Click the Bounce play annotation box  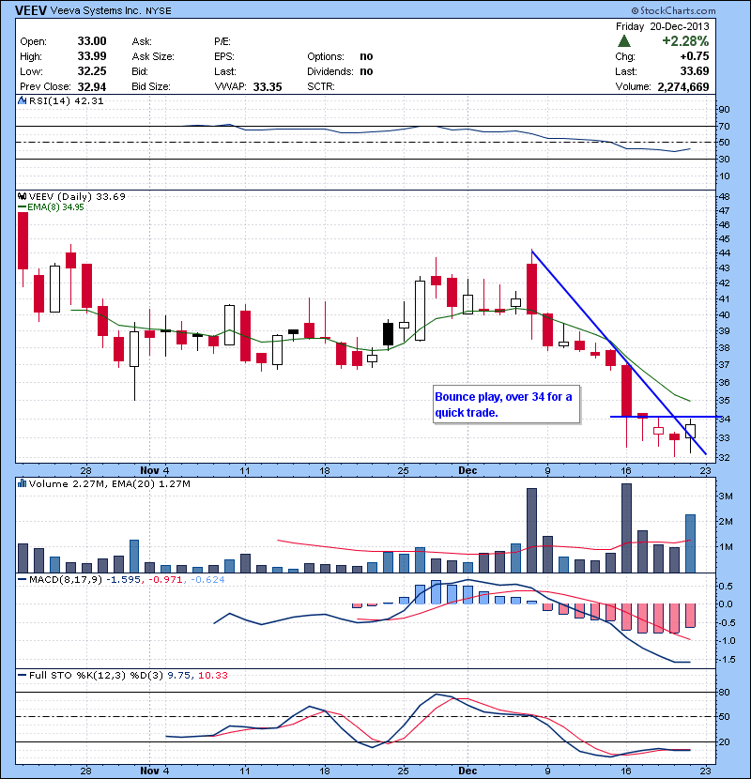[507, 405]
